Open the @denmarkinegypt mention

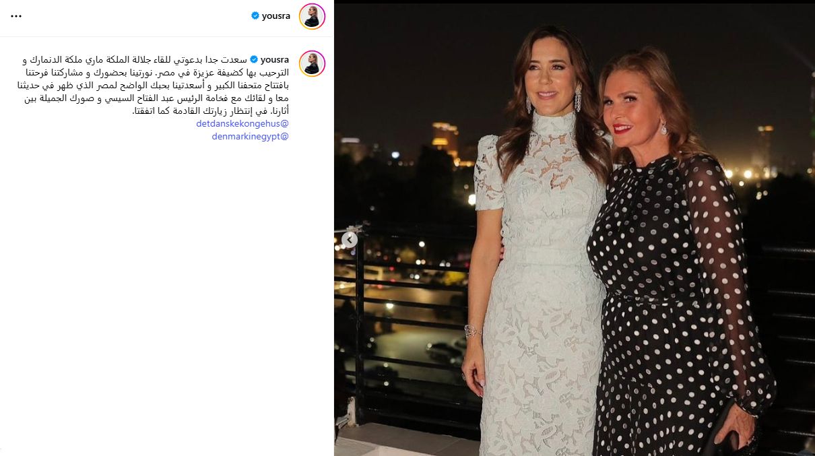[x=250, y=136]
